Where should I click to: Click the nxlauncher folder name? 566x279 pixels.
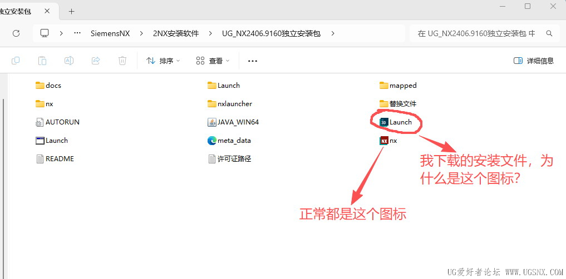coord(235,104)
